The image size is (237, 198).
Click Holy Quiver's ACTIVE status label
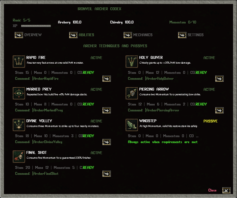pyautogui.click(x=209, y=58)
